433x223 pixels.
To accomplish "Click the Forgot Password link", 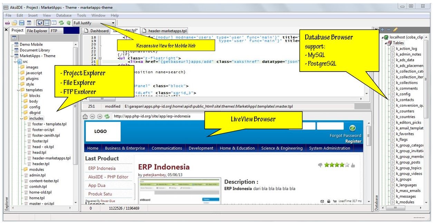I will (345, 135).
